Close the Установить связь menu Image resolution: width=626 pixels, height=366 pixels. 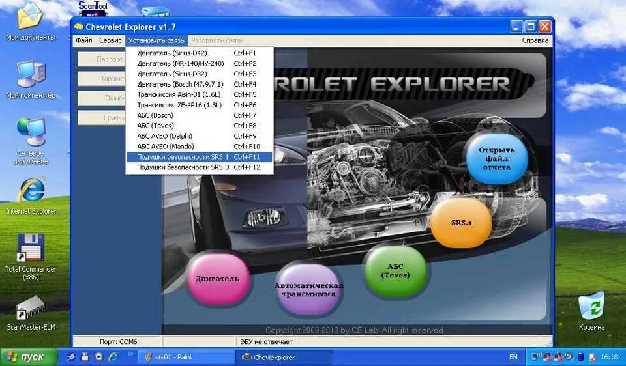156,40
